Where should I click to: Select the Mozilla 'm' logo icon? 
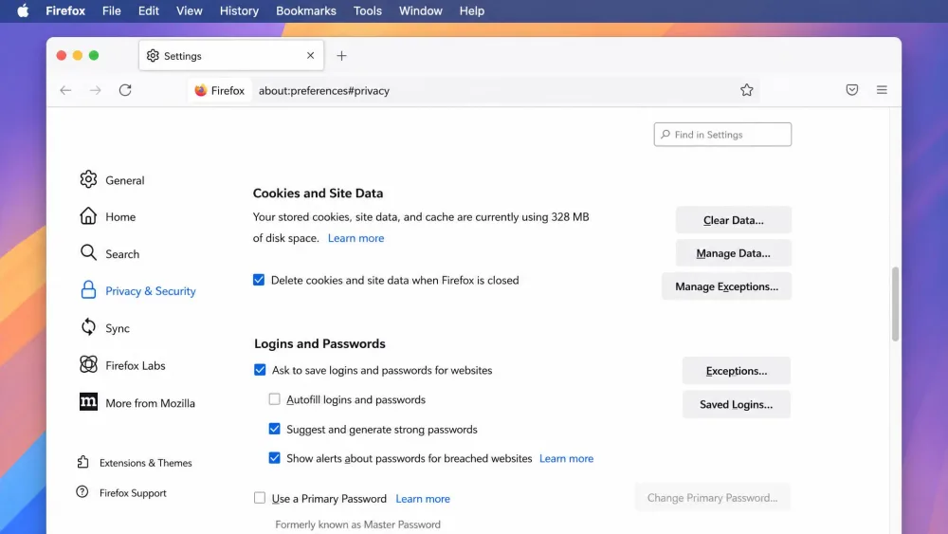(x=88, y=402)
